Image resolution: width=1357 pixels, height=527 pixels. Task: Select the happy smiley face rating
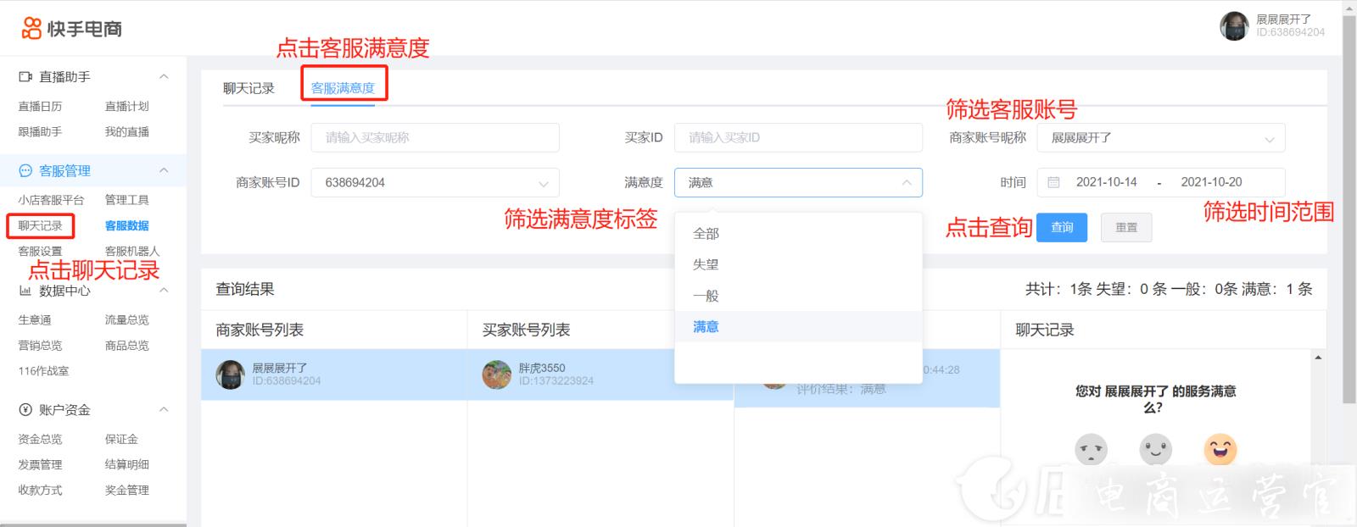(1220, 449)
